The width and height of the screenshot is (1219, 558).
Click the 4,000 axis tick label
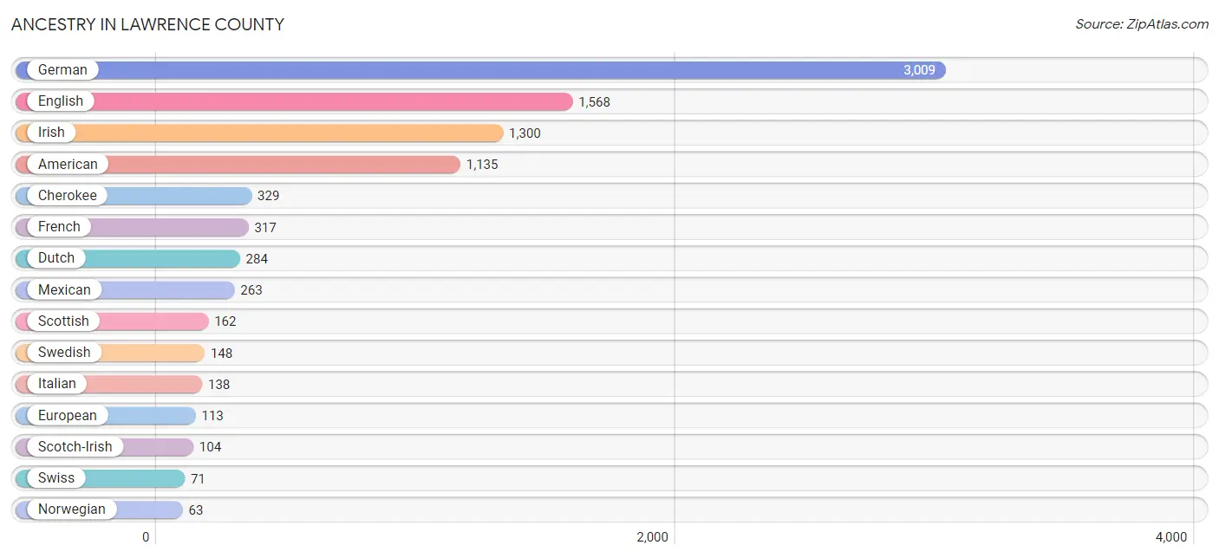click(x=1171, y=537)
